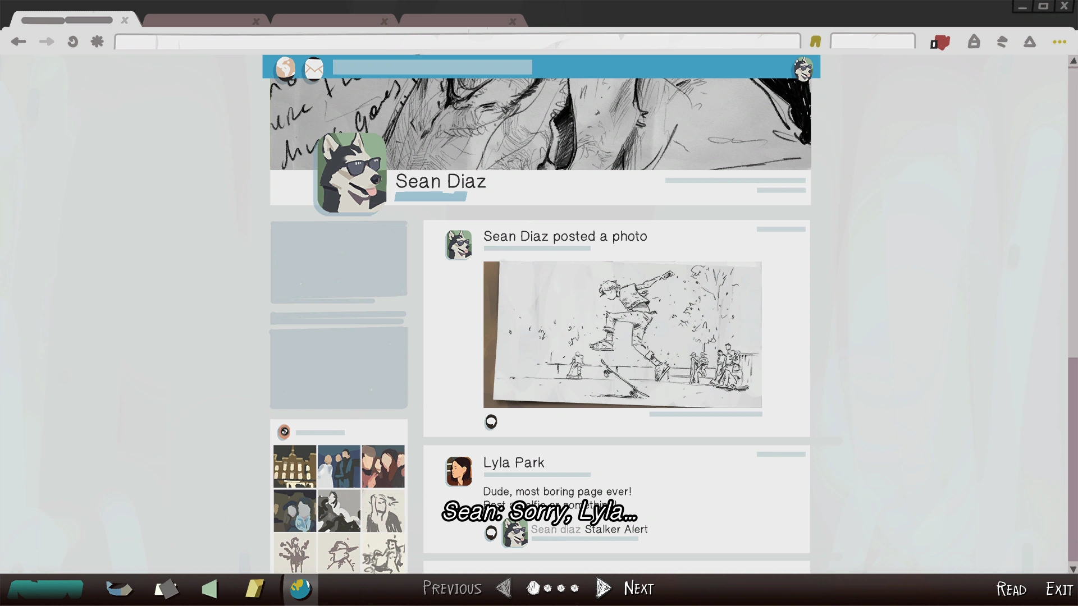Image resolution: width=1078 pixels, height=606 pixels.
Task: Launch the globe browser icon in the taskbar
Action: click(300, 589)
